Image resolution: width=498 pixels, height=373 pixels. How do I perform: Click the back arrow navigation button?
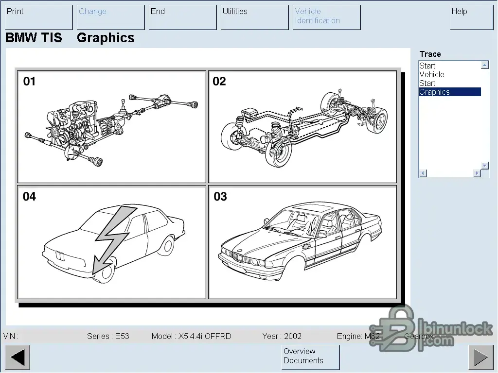point(18,357)
